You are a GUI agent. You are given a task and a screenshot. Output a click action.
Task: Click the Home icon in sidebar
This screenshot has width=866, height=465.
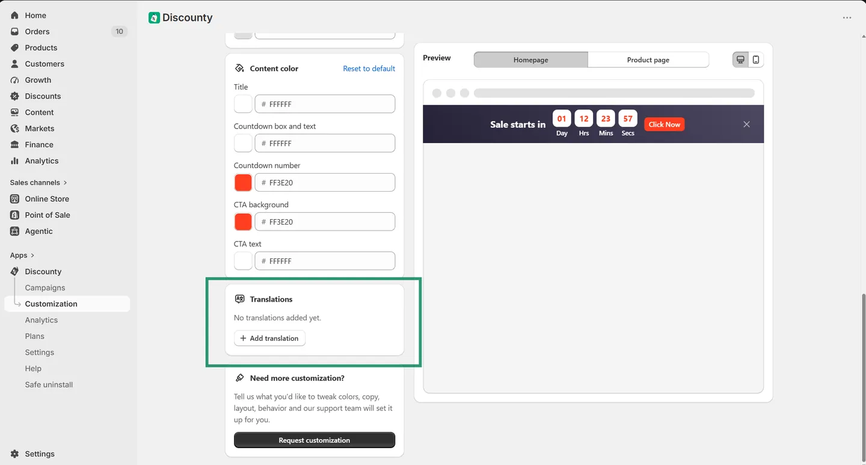[15, 16]
